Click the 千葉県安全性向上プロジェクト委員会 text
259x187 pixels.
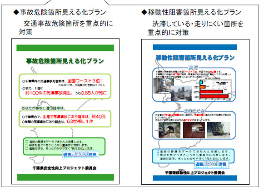tap(65, 168)
